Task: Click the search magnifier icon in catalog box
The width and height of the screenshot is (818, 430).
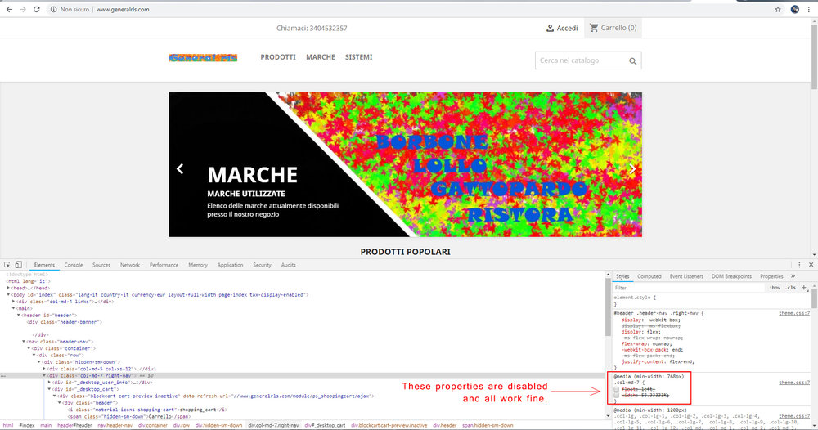Action: [633, 61]
